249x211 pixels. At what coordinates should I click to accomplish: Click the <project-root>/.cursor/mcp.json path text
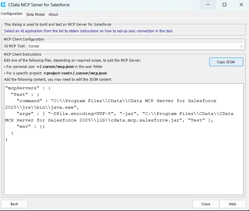75,73
